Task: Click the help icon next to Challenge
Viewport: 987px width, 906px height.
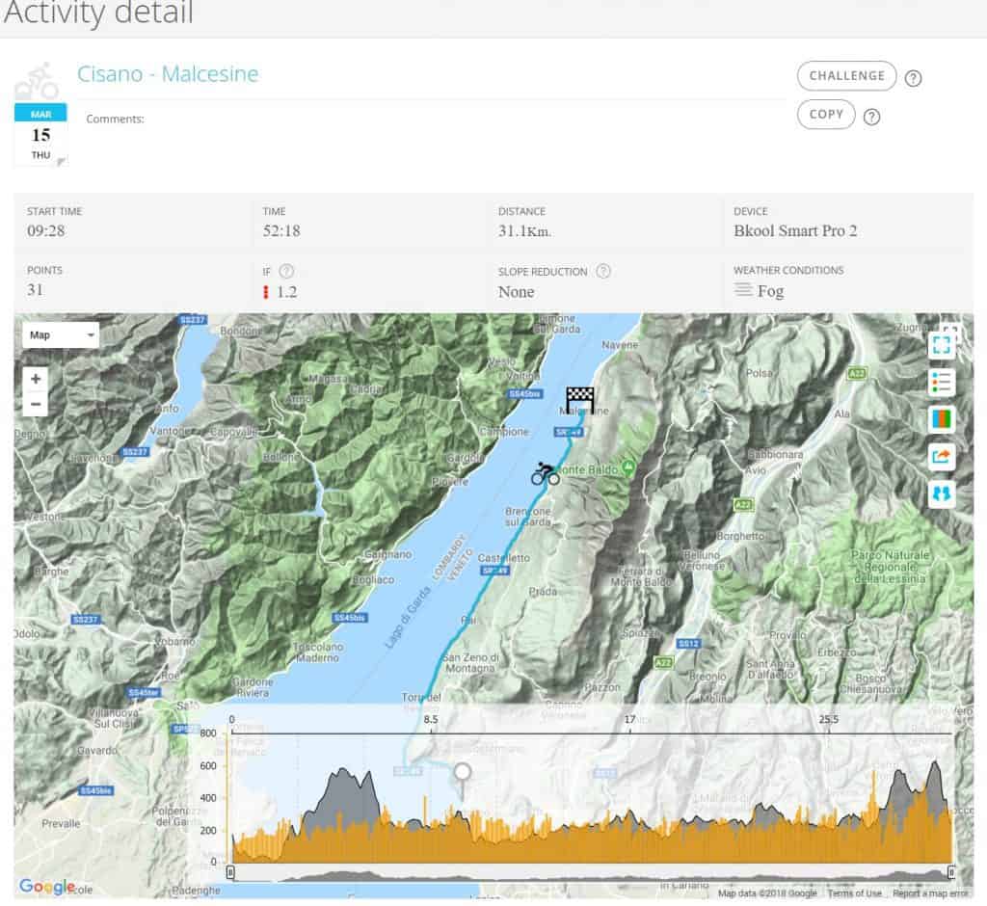Action: point(913,79)
